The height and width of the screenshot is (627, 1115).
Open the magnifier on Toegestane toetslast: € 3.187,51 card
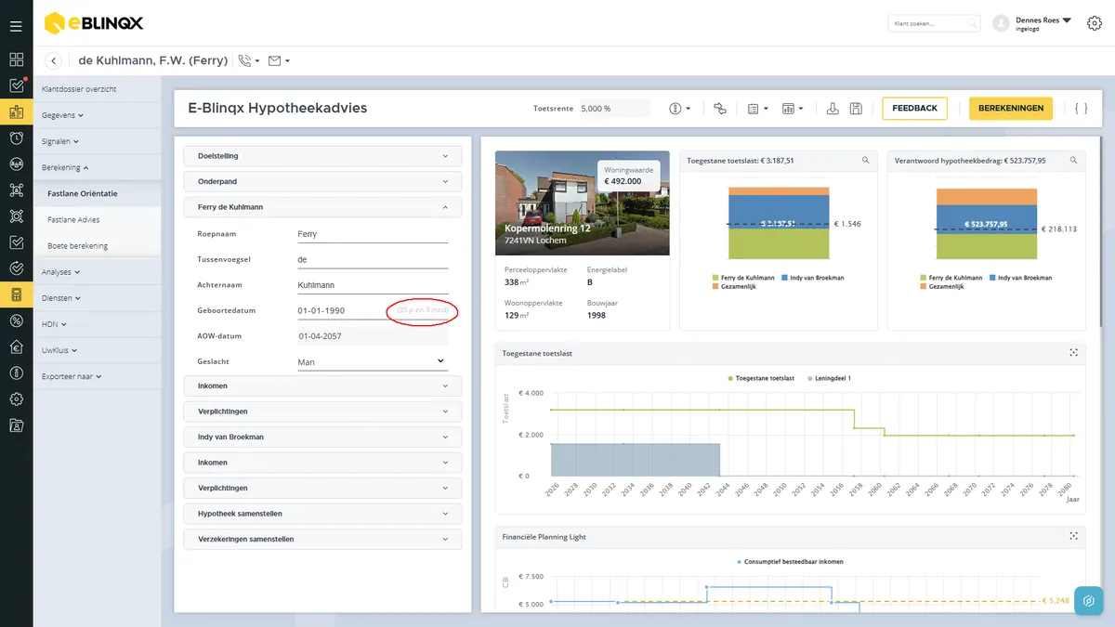866,161
